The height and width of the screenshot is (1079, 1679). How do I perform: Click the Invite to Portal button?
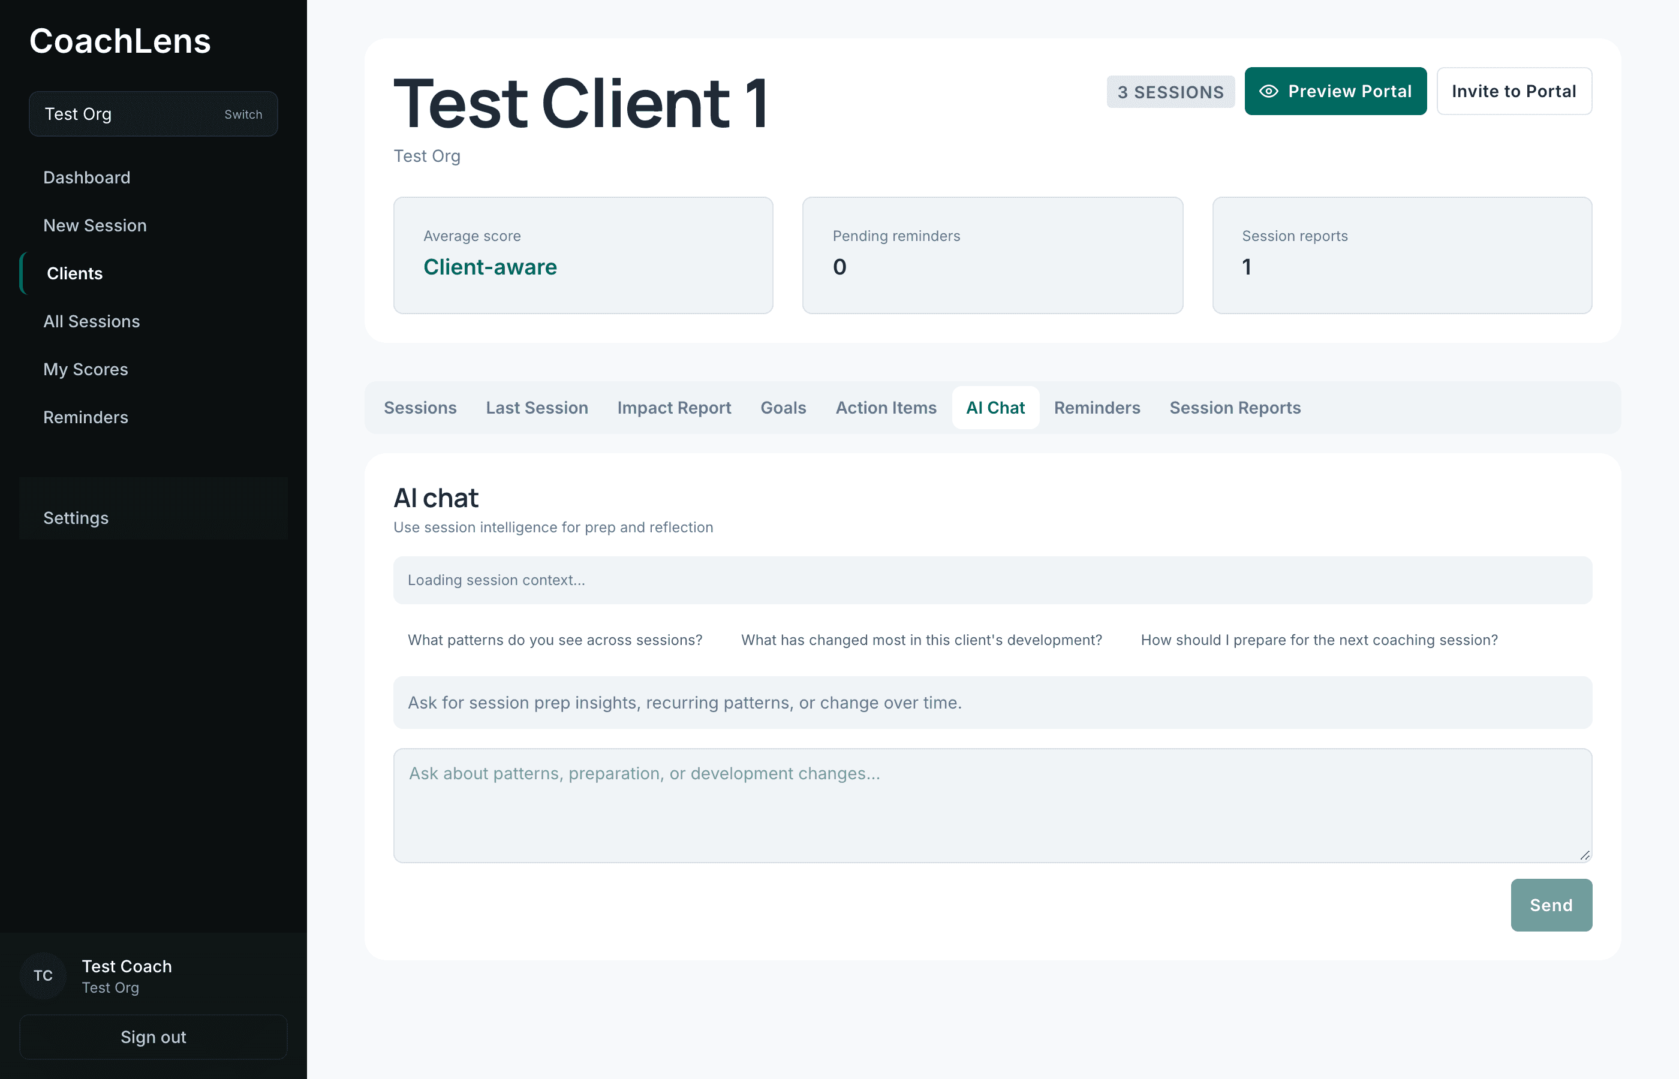(1514, 91)
